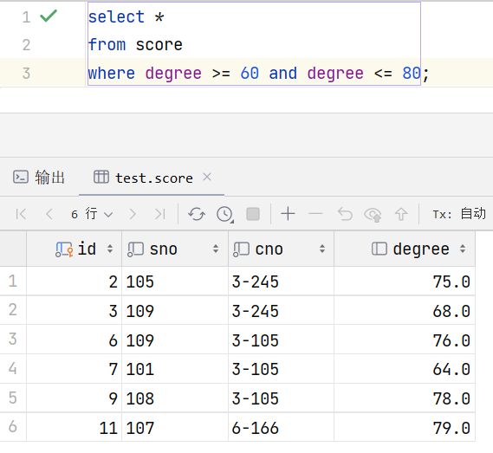Click the degree cell 75.0

tap(405, 281)
